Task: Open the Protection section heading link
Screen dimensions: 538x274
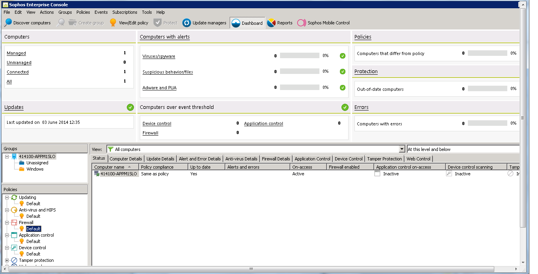Action: [366, 72]
